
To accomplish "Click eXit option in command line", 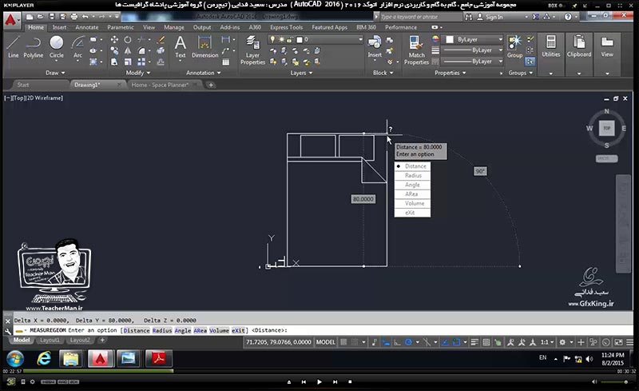I will point(238,330).
